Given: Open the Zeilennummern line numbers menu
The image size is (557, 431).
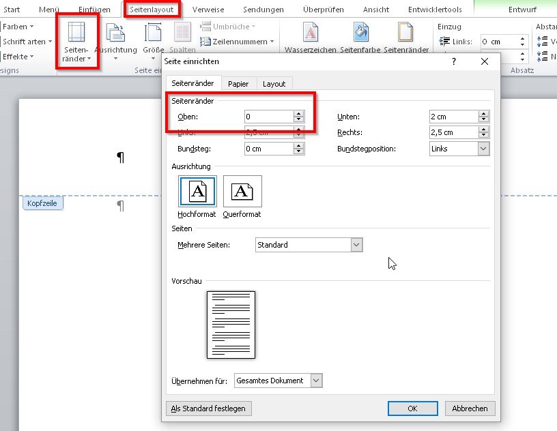Looking at the screenshot, I should (x=237, y=42).
